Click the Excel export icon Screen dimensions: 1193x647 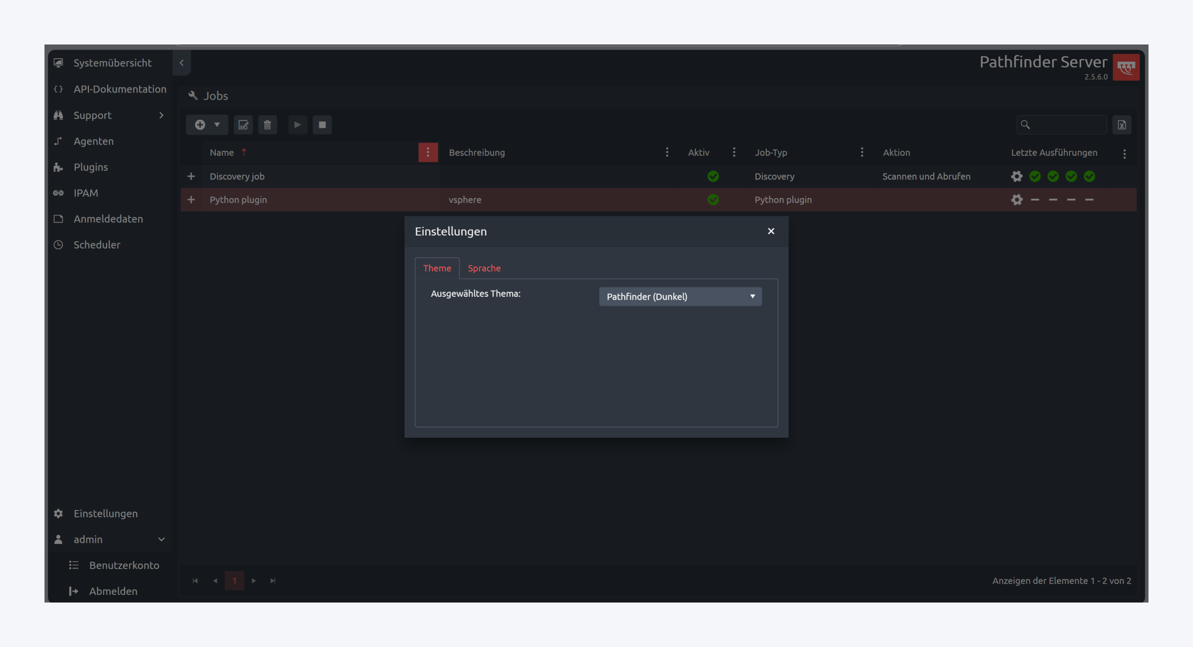point(1122,125)
